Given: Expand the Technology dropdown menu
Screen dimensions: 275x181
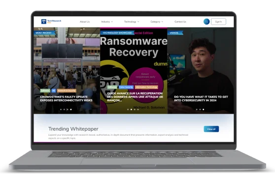Looking at the screenshot, I should tap(132, 22).
